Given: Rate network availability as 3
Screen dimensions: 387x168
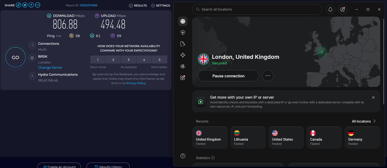Looking at the screenshot, I should (128, 60).
